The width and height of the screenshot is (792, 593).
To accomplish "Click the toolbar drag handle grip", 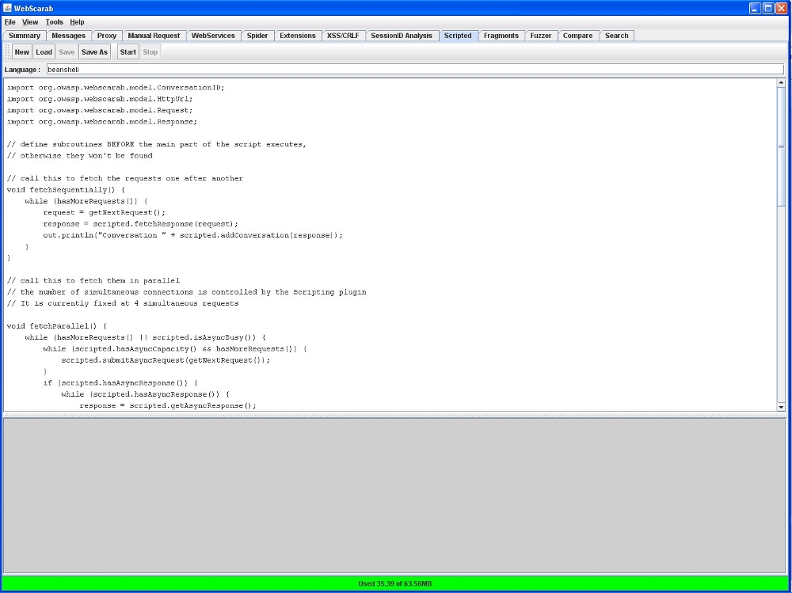I will 7,52.
